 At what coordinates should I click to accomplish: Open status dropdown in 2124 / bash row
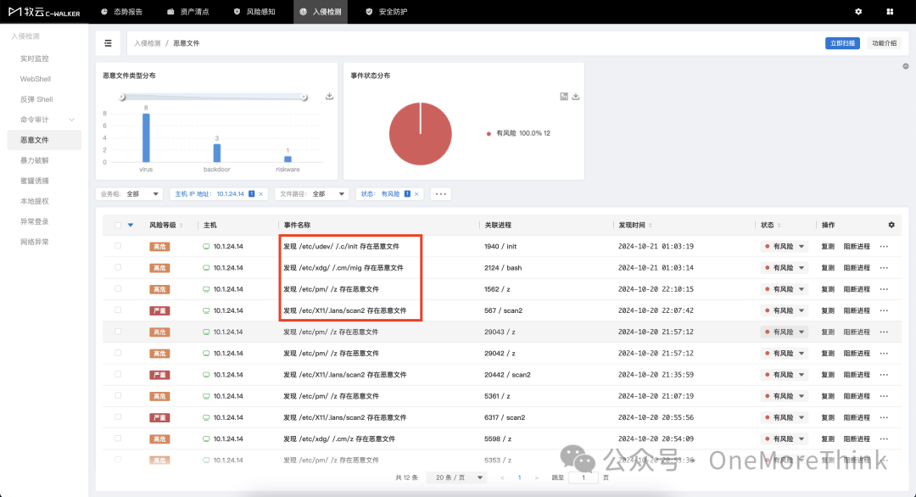[x=784, y=268]
